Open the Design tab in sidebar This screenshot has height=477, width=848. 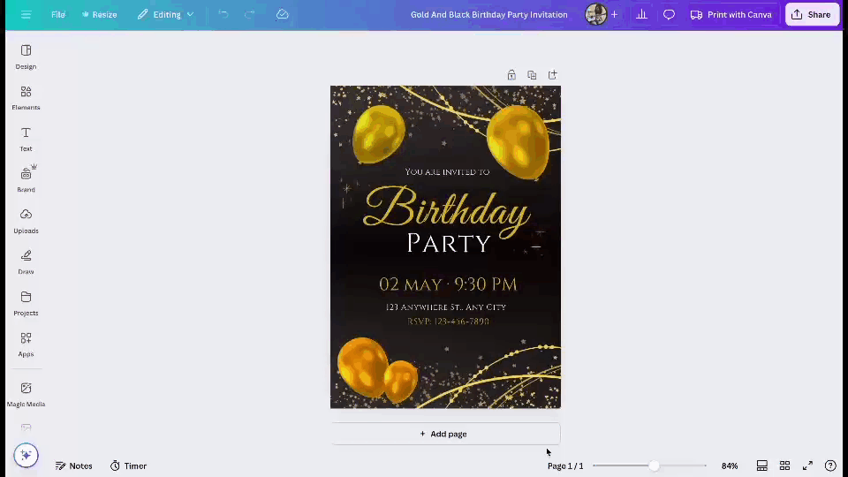coord(26,57)
